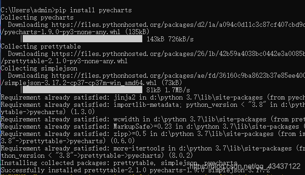Click the pyecharts download progress bar
Image resolution: width=305 pixels, height=175 pixels.
[82, 39]
